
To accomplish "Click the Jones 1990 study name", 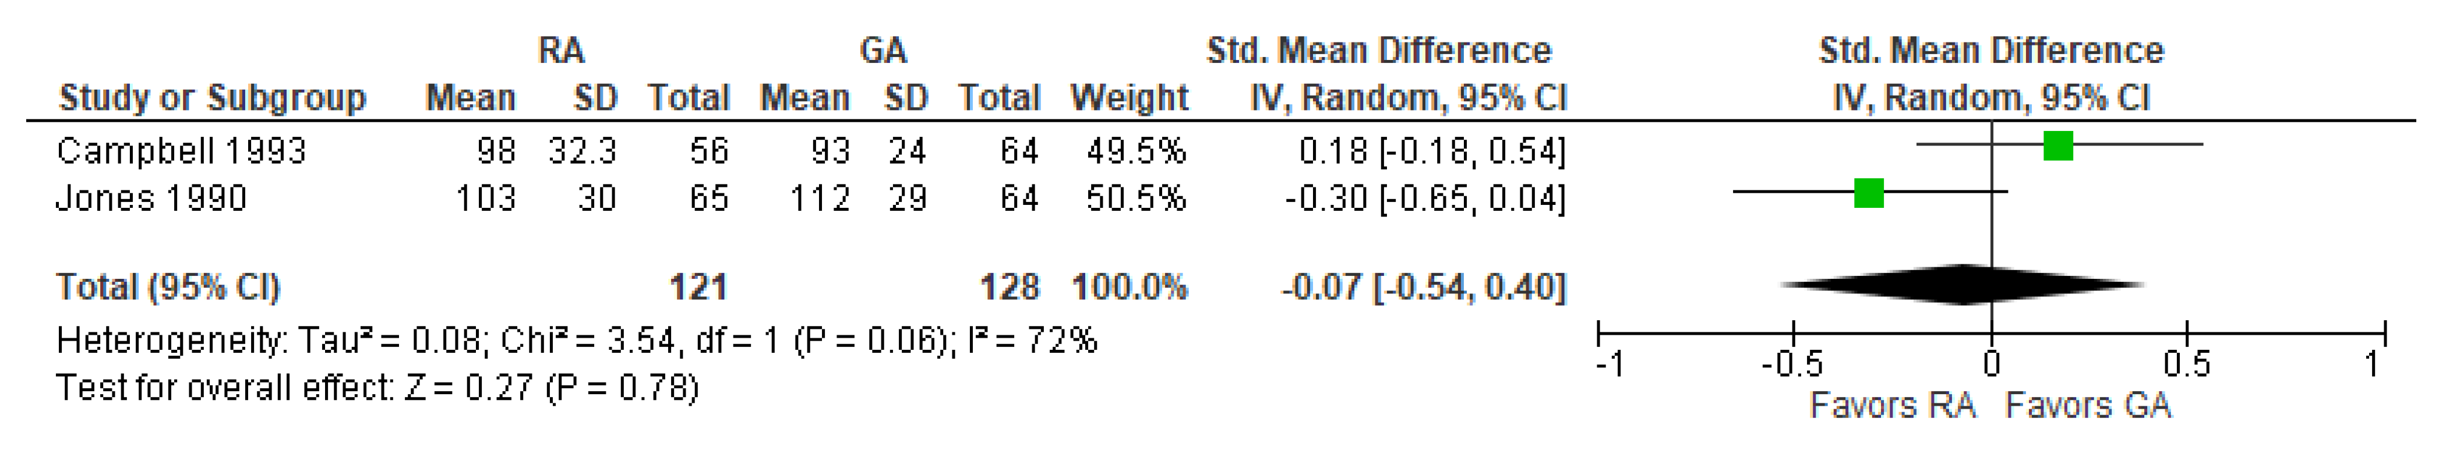I will point(151,198).
